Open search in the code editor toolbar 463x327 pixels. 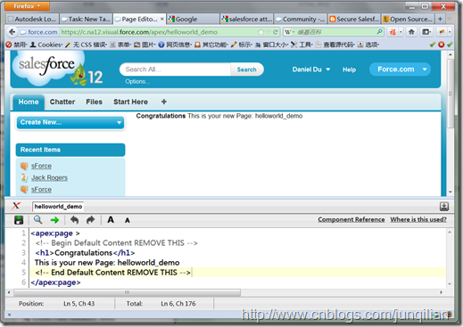point(37,220)
